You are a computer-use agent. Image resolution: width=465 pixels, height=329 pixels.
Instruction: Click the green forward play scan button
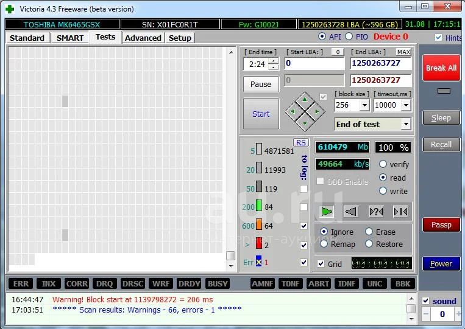click(x=327, y=212)
